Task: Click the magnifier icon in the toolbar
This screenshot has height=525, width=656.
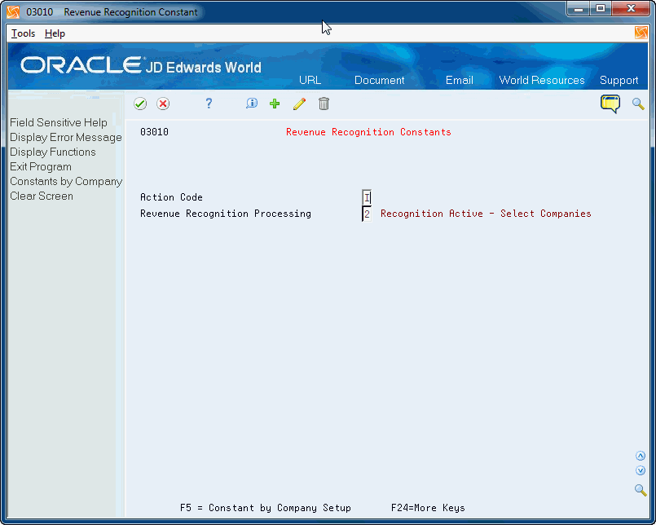Action: (x=638, y=104)
